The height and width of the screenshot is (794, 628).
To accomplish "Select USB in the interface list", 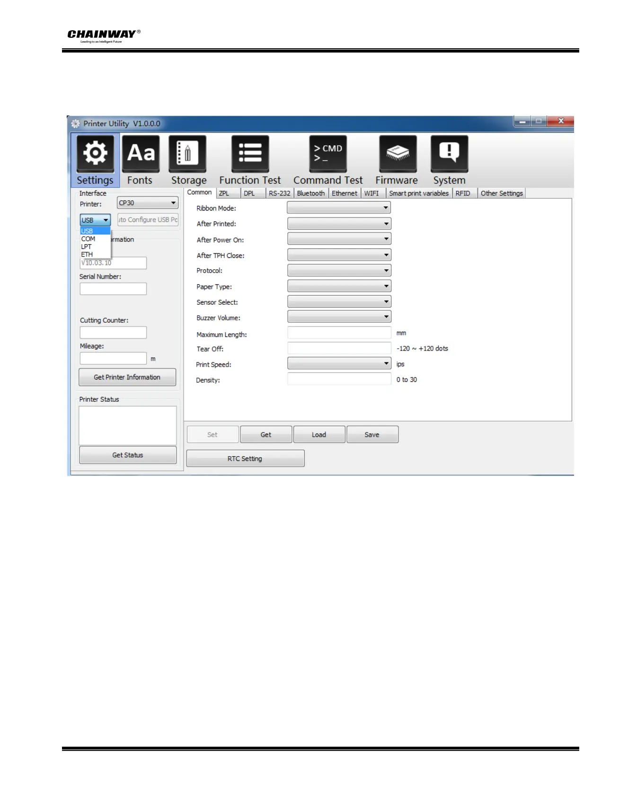I will click(x=95, y=231).
